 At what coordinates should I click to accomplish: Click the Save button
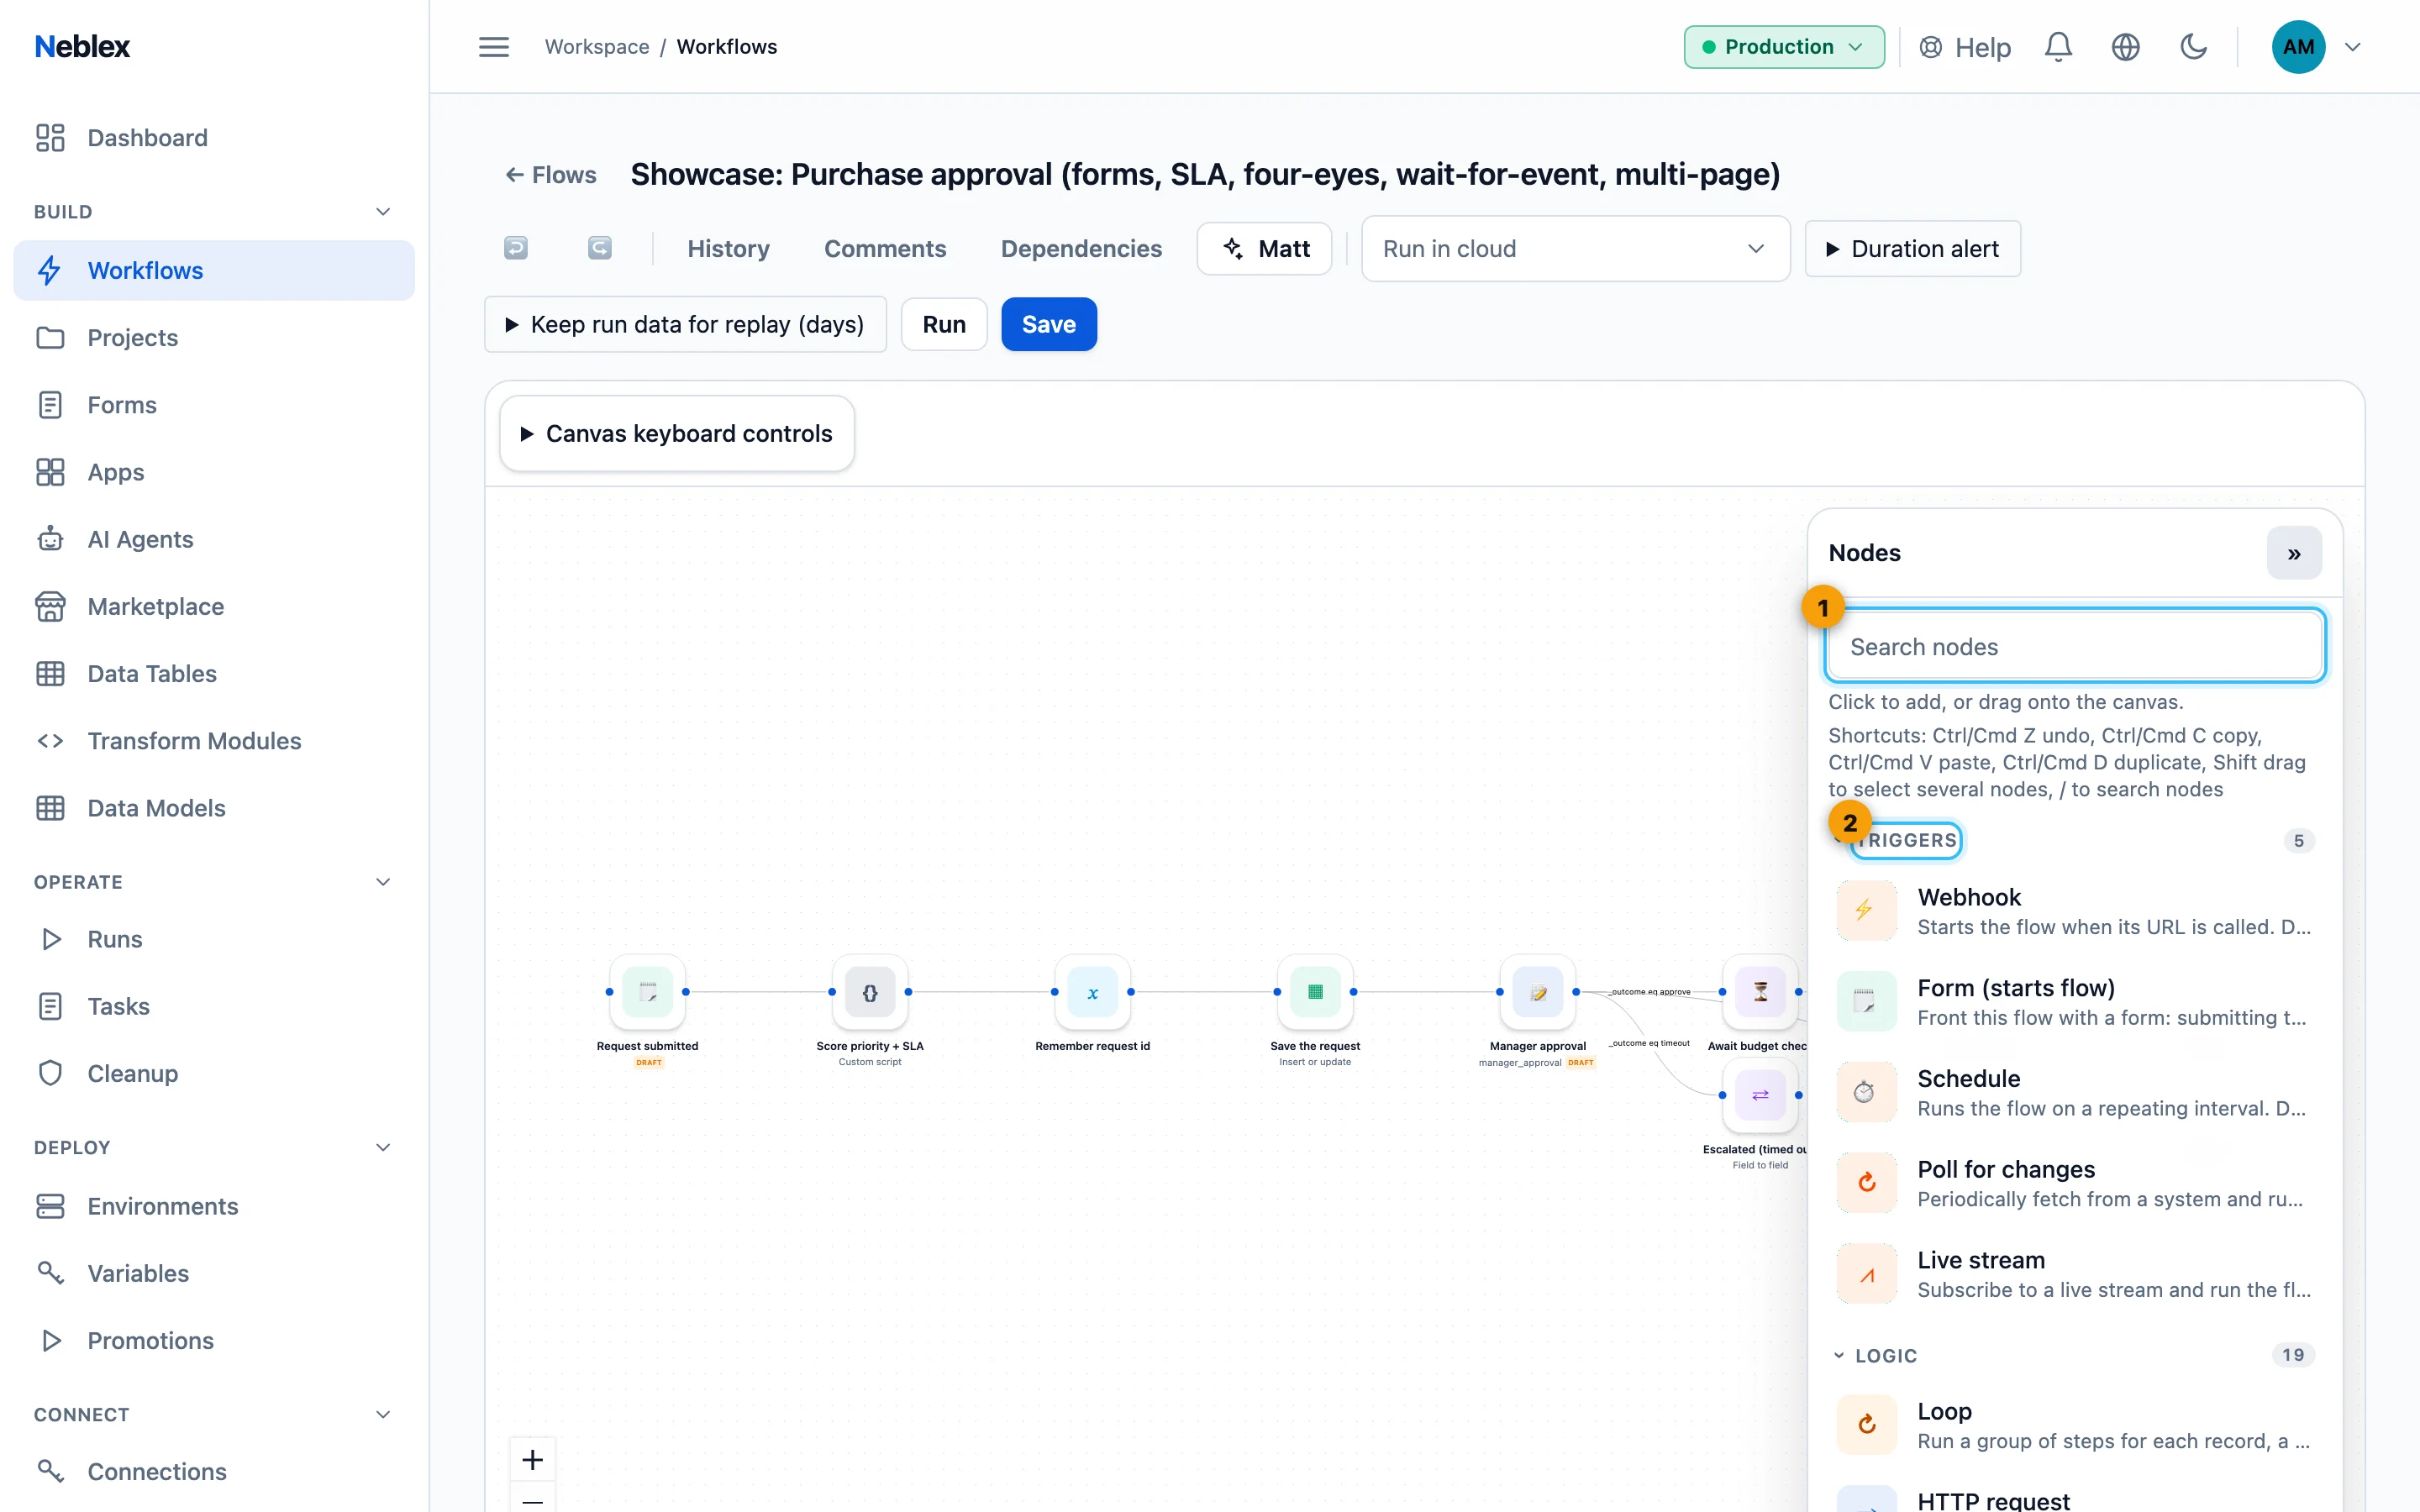[1049, 324]
